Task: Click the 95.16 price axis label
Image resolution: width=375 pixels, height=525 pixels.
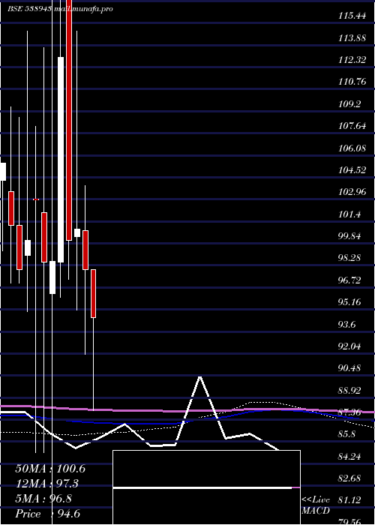Action: click(349, 302)
